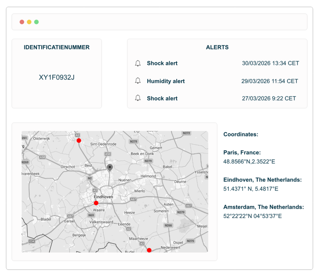This screenshot has height=275, width=319.
Task: Click the timestamp 29/03/2026 11:54 CET
Action: (x=269, y=81)
